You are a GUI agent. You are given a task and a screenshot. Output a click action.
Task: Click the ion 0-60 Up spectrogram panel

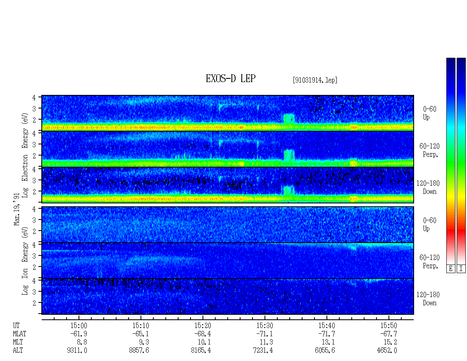[x=228, y=224]
